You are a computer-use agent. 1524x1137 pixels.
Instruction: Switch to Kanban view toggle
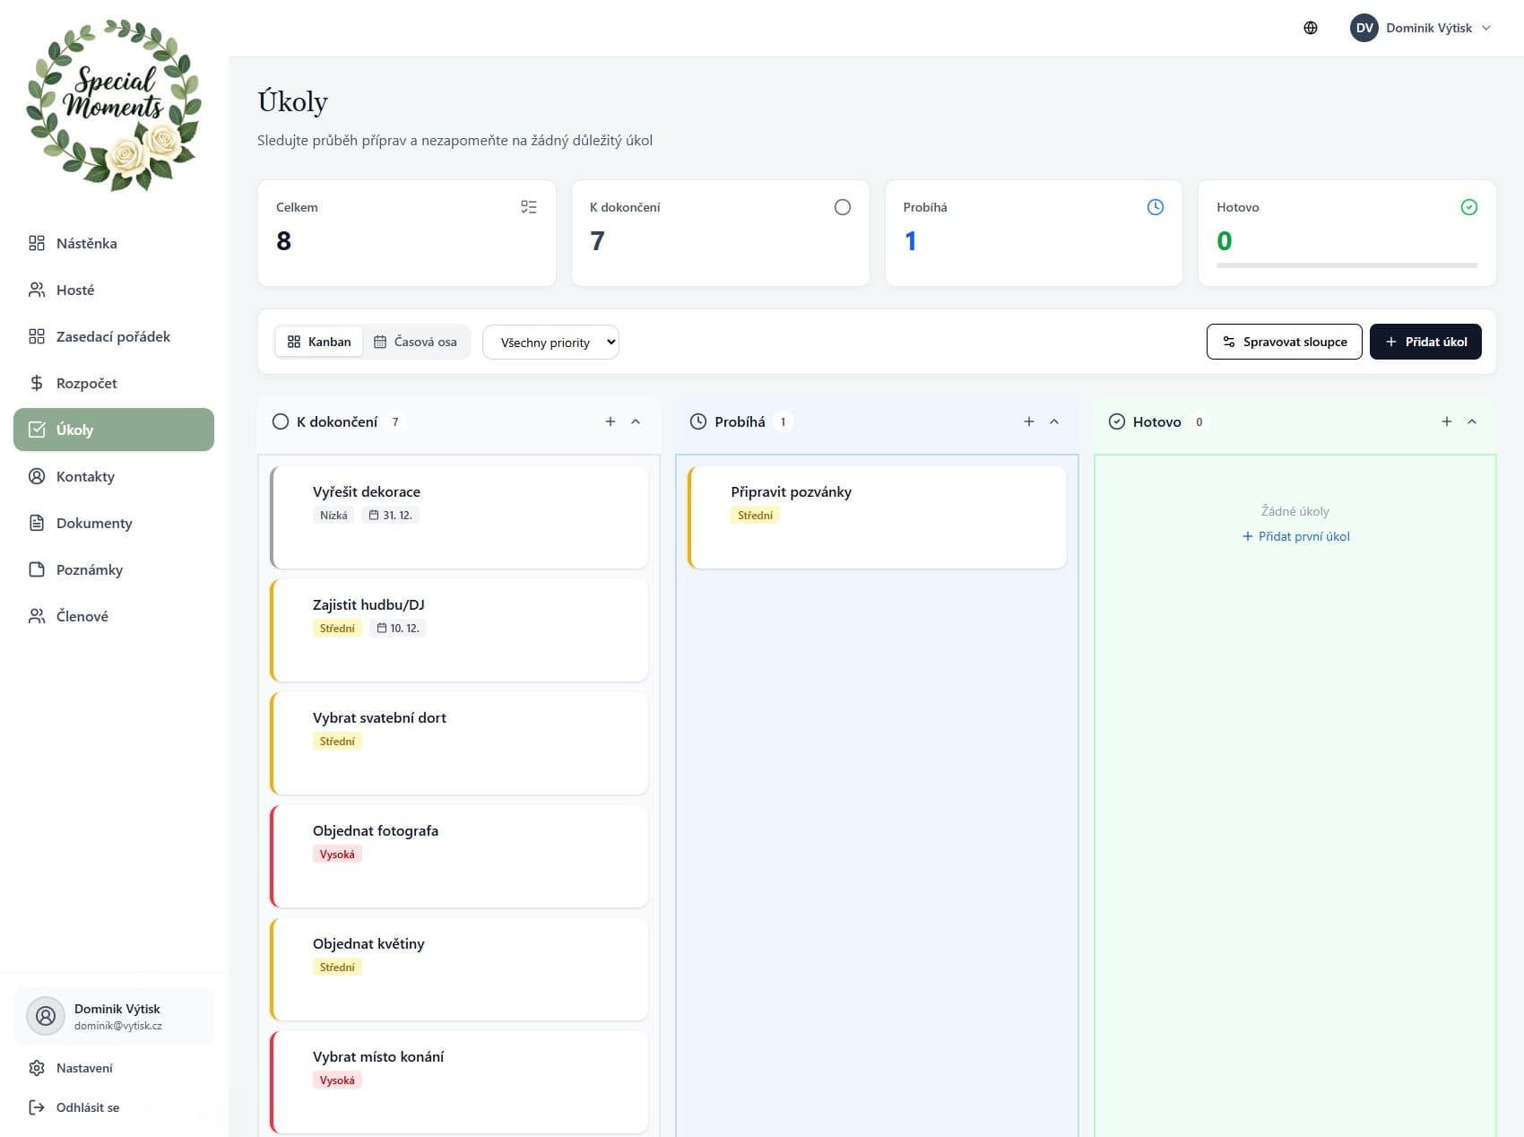(318, 342)
